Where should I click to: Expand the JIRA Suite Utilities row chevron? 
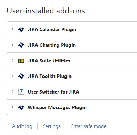pos(13,61)
